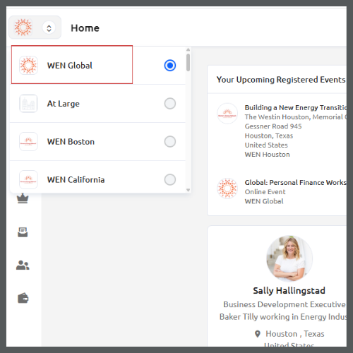Click the scroll up arrow in chapter list
This screenshot has height=353, width=353.
coord(188,49)
